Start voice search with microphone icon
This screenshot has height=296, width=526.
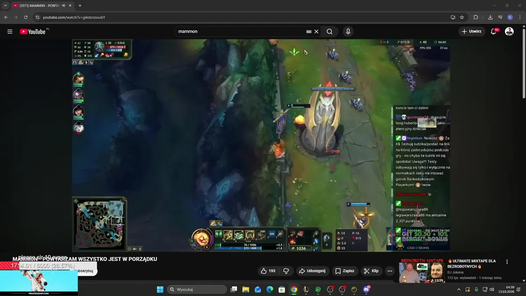pyautogui.click(x=348, y=32)
